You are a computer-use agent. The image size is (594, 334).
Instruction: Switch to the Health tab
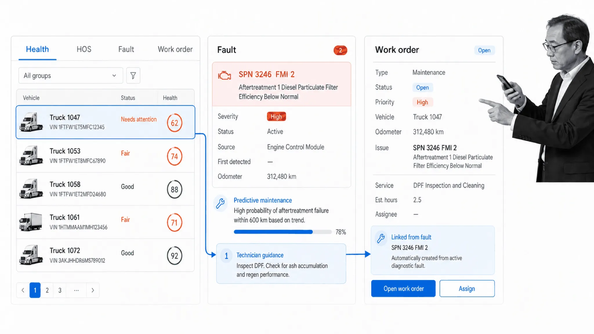tap(37, 49)
